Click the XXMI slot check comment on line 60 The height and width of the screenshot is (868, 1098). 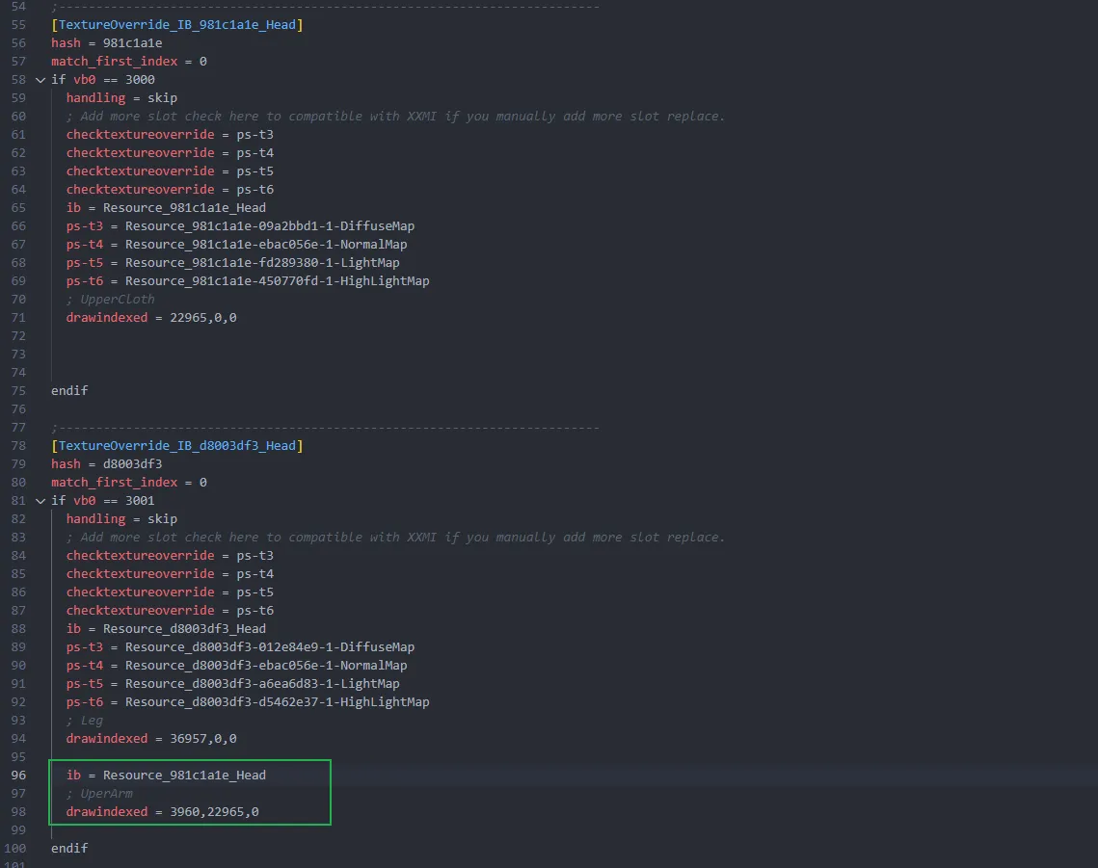click(x=395, y=117)
